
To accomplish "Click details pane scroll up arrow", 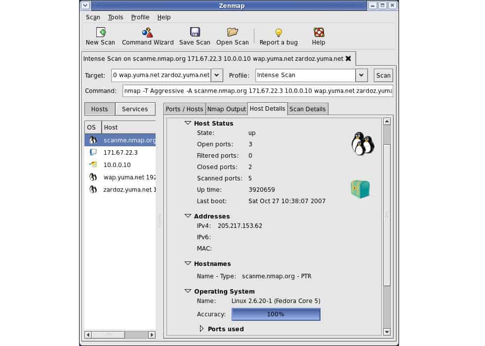I will pos(387,122).
